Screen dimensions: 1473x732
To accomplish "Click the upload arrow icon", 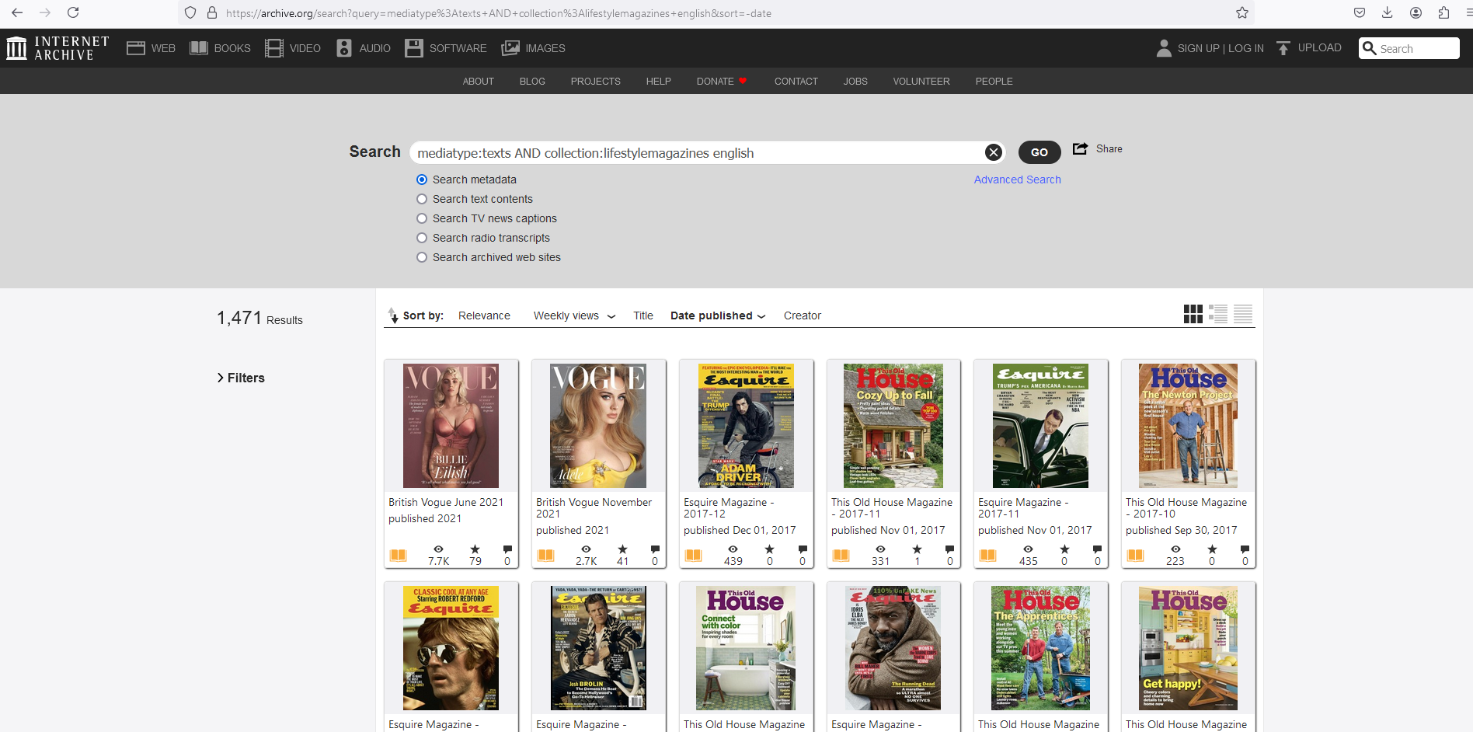I will click(x=1283, y=48).
